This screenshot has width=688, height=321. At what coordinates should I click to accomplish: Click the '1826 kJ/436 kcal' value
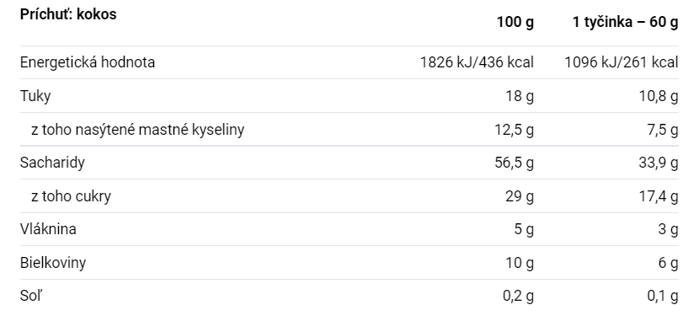point(477,62)
